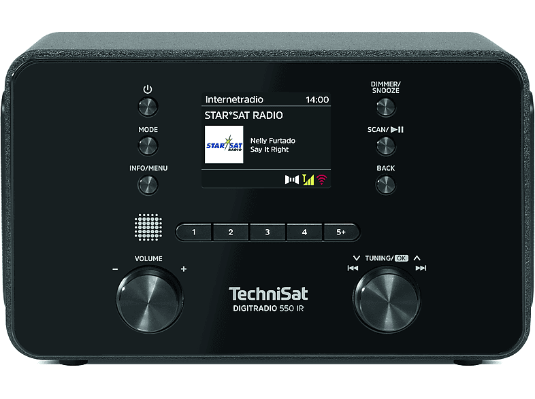The height and width of the screenshot is (399, 535).
Task: Click the 'Say It Right' song title
Action: point(270,150)
